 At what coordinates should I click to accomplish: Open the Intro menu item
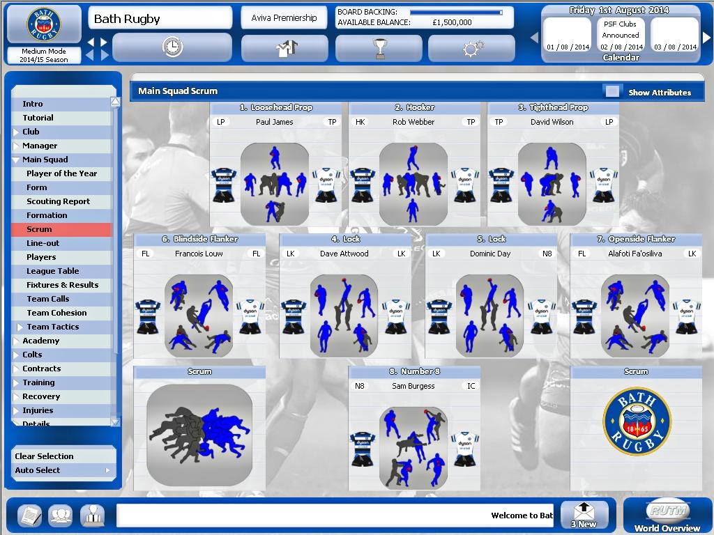coord(61,104)
